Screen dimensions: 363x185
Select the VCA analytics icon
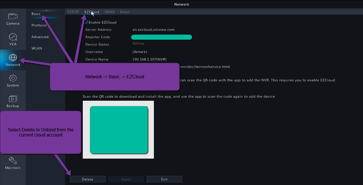13,37
